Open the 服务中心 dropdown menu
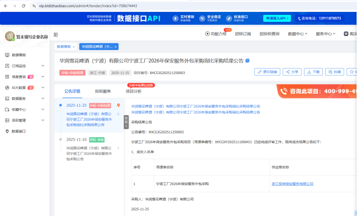The height and width of the screenshot is (216, 357). tap(325, 34)
